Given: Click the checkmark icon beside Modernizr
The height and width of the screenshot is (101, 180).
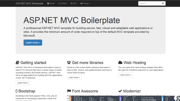Looking at the screenshot, I should [120, 91].
